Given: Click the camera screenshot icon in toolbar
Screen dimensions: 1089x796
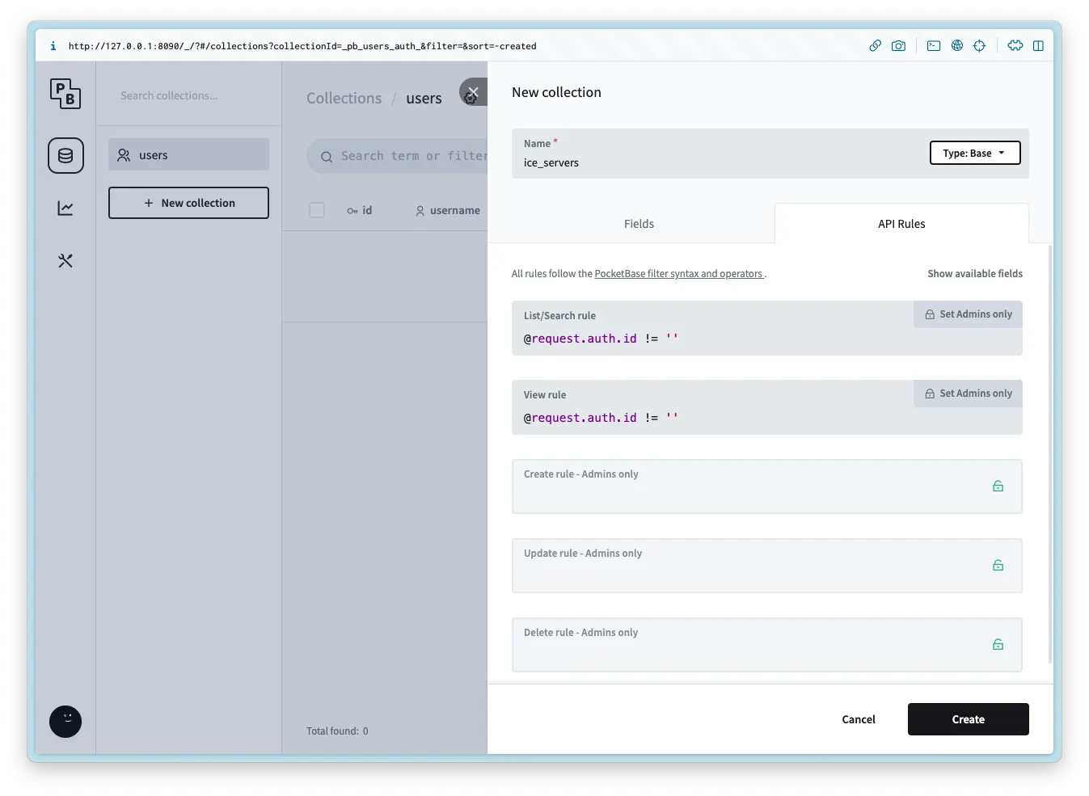Looking at the screenshot, I should tap(898, 46).
